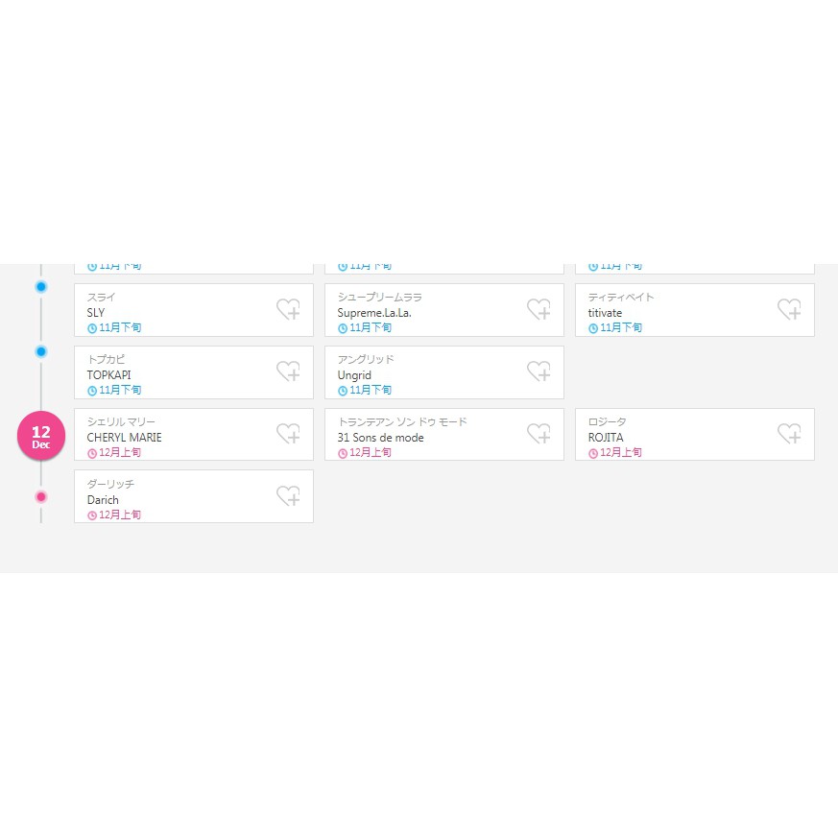This screenshot has height=838, width=838.
Task: Select the 12 Dec timeline marker
Action: (41, 436)
